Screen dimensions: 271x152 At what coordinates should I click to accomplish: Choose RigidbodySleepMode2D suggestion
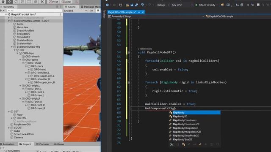(194, 136)
